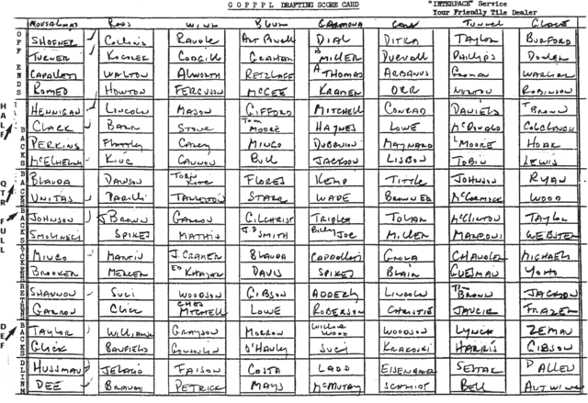Click the Conrad cell
This screenshot has width=588, height=403.
(x=407, y=109)
